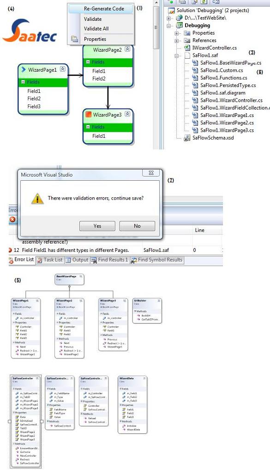Collapse the WizardData class with its chevron
The height and width of the screenshot is (470, 270).
coord(144,378)
